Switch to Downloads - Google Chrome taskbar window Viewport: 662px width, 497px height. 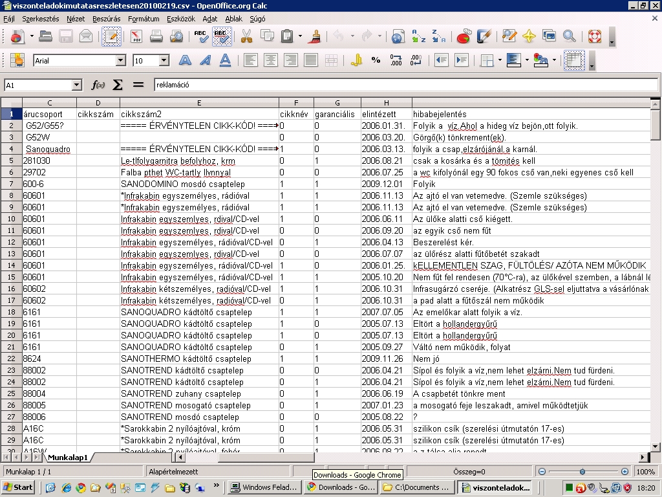341,487
